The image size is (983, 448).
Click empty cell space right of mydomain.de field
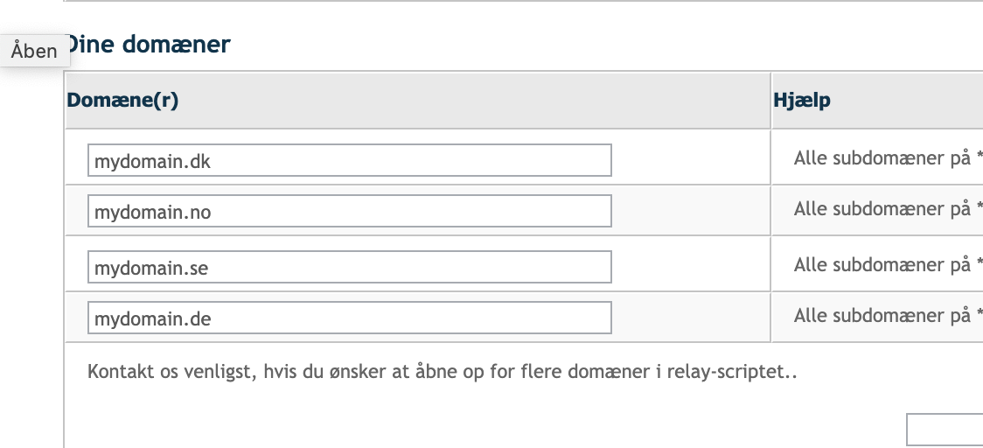[x=690, y=318]
